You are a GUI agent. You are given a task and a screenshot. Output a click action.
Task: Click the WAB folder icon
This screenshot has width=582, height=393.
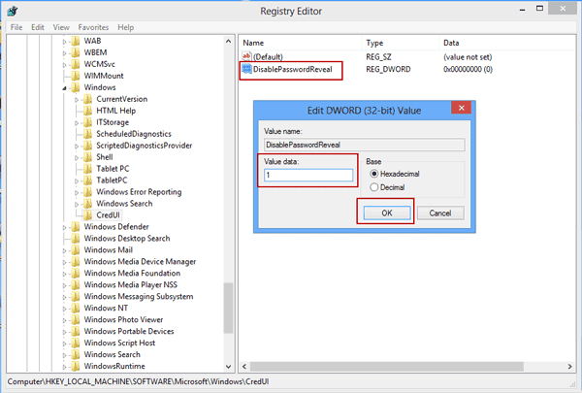coord(76,41)
